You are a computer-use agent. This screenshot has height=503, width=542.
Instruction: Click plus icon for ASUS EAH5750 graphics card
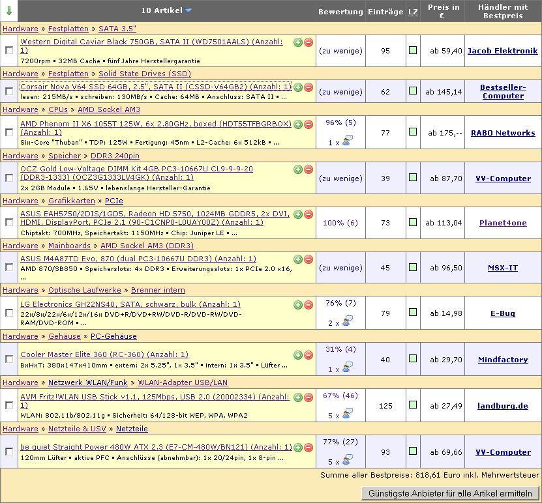298,214
